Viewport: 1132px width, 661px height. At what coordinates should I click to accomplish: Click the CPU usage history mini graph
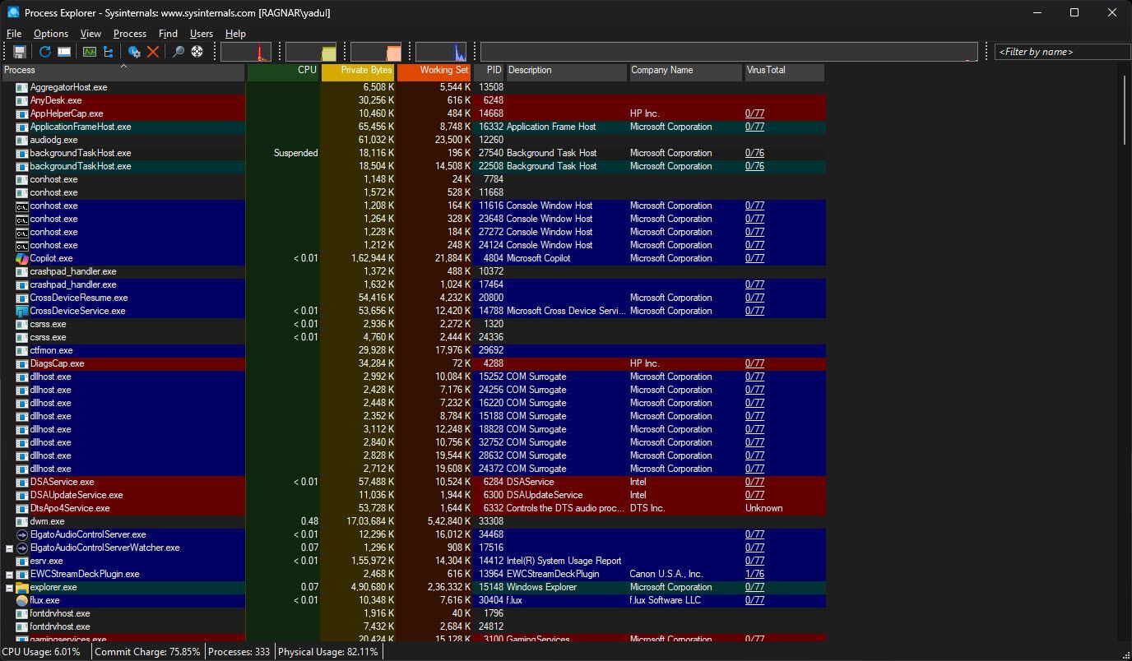click(x=246, y=52)
